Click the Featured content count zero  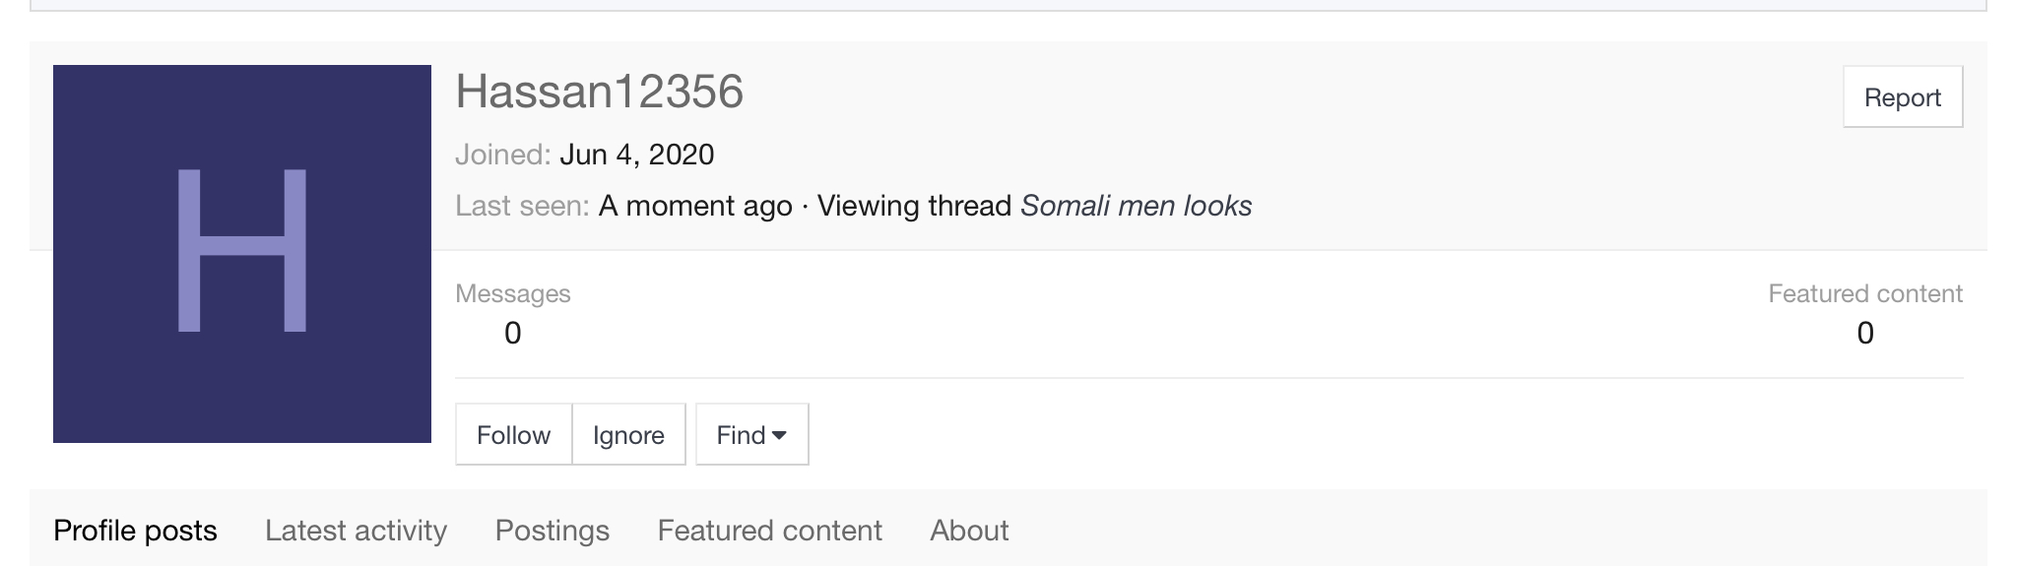point(1865,333)
